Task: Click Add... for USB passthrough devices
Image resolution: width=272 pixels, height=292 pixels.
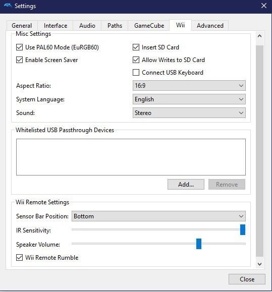Action: pos(186,185)
